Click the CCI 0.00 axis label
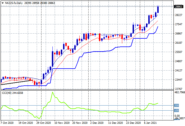 pos(177,116)
